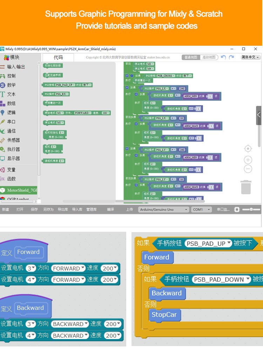Open the 串口监... serial monitor

(223, 210)
